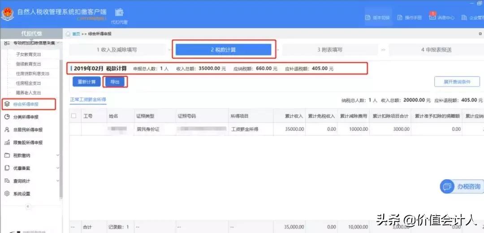Image resolution: width=484 pixels, height=233 pixels.
Task: Go to step 4 申报表报送
Action: (x=436, y=50)
